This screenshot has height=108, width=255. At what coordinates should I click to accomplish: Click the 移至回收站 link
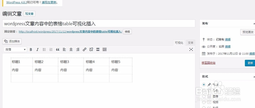pos(209,63)
